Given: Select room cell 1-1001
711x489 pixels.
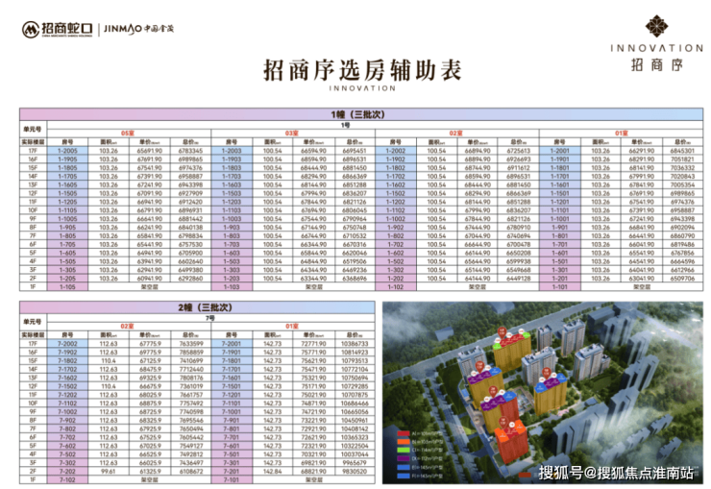Looking at the screenshot, I should click(x=559, y=218).
